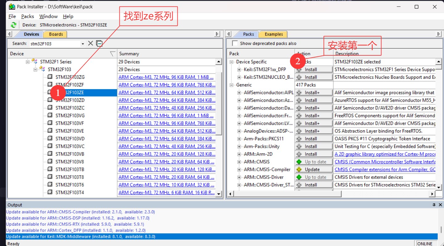Click the chip icon beside STM32F103VB
The width and height of the screenshot is (444, 246).
coord(50,154)
